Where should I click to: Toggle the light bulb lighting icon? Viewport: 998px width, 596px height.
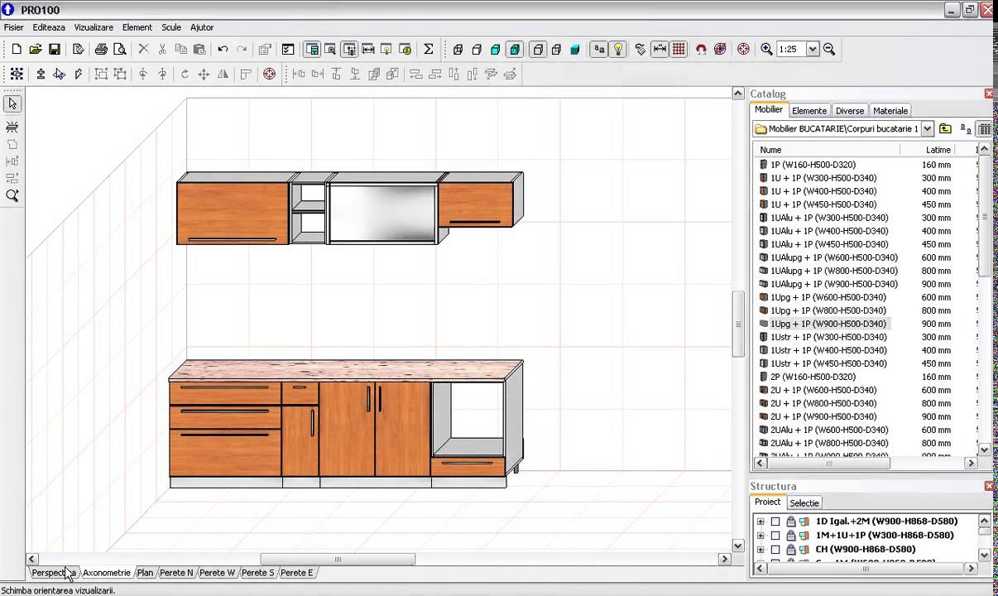[x=617, y=50]
